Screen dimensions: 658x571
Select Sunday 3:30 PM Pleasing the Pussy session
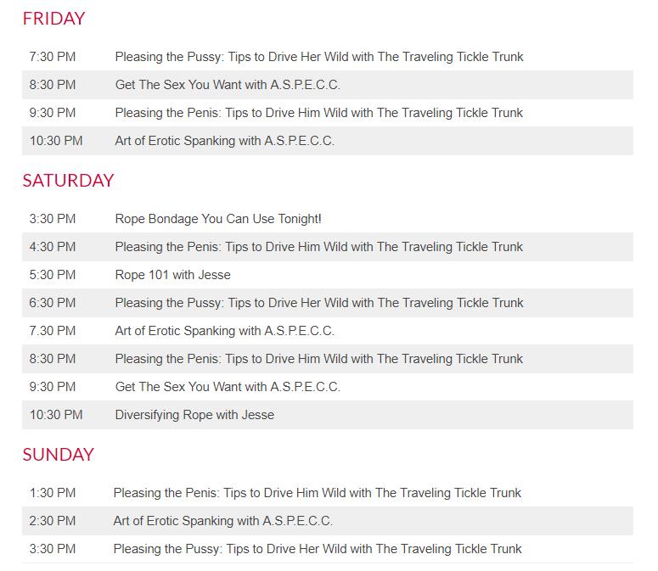point(317,549)
